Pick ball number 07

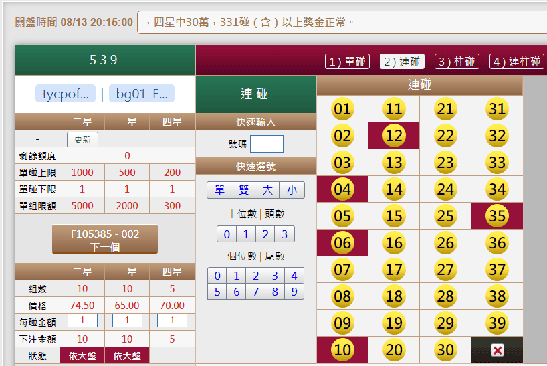click(342, 270)
